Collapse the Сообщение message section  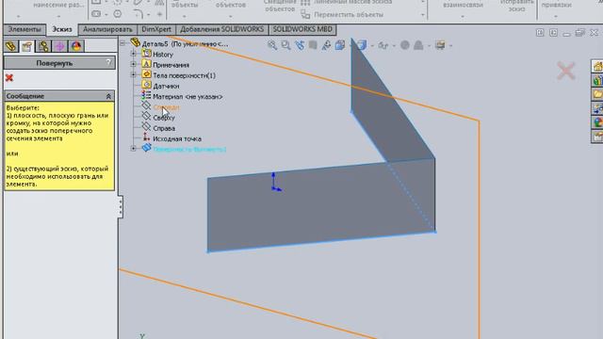click(108, 96)
